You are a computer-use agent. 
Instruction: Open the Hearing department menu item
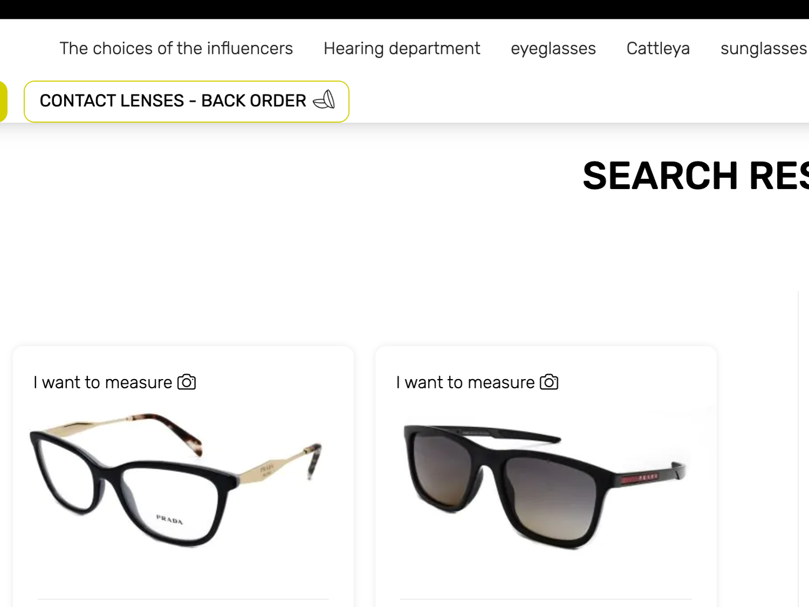[402, 49]
